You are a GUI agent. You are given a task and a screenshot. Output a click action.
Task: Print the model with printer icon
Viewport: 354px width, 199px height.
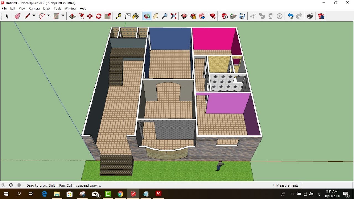pos(310,16)
